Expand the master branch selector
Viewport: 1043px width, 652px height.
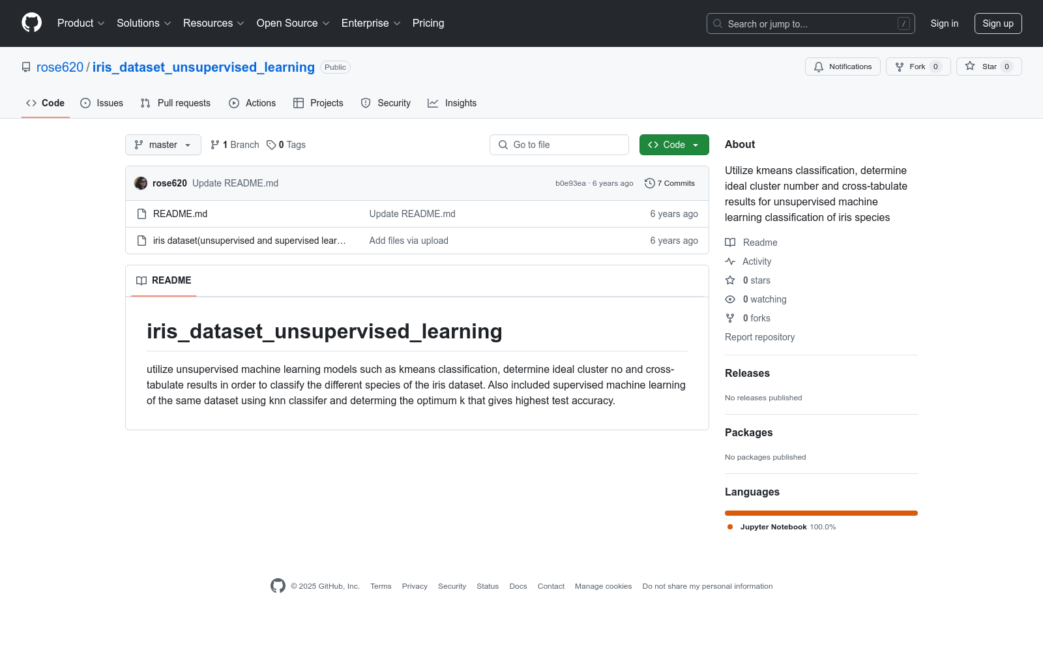[x=163, y=145]
